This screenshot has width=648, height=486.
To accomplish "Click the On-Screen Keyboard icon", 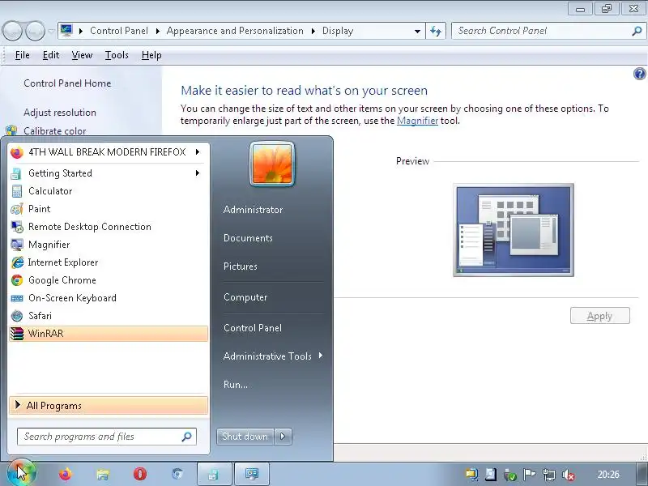I will 17,298.
